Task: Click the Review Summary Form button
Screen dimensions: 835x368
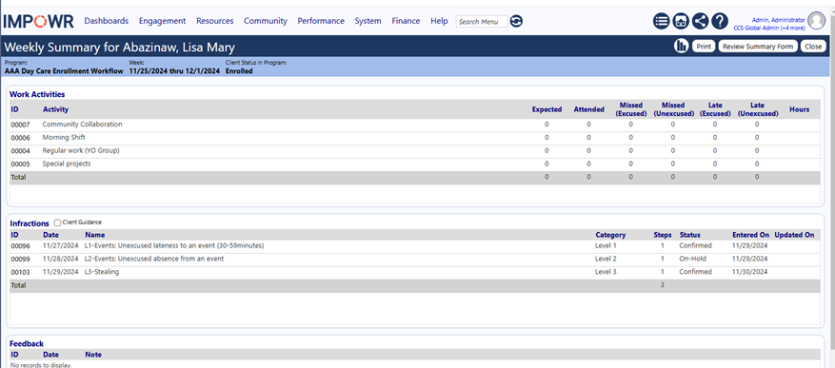Action: click(x=758, y=47)
